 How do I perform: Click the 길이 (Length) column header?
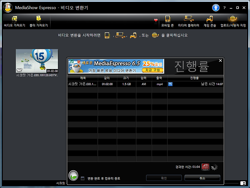(x=107, y=78)
